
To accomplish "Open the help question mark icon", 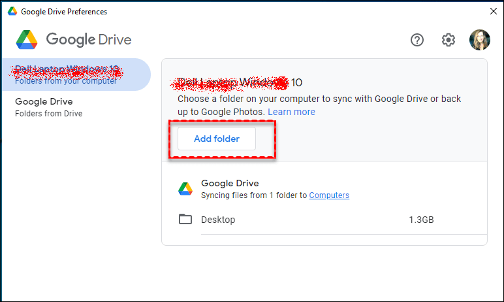I will pos(417,40).
